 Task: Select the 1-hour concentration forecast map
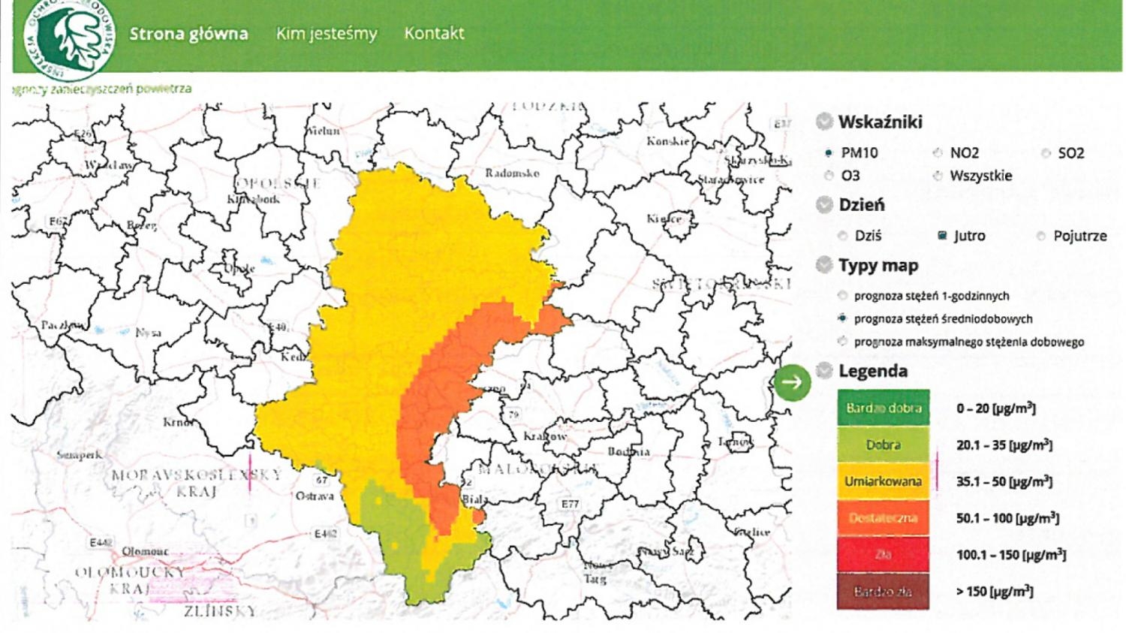click(843, 296)
